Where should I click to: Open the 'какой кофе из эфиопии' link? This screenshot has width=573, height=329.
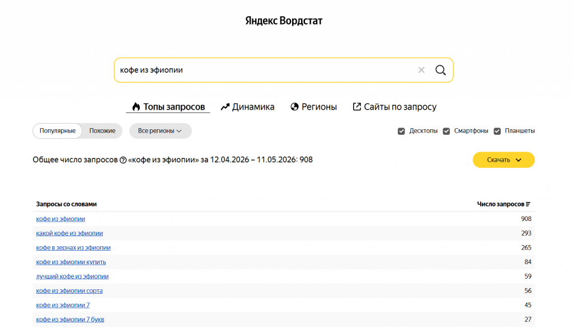point(69,233)
